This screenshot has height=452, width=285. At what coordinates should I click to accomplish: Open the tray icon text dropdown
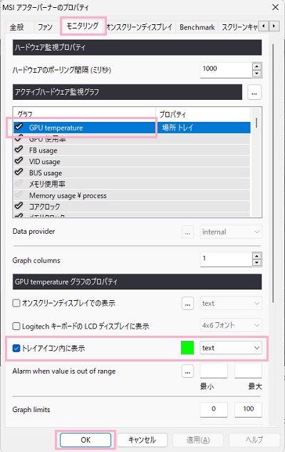tap(231, 348)
